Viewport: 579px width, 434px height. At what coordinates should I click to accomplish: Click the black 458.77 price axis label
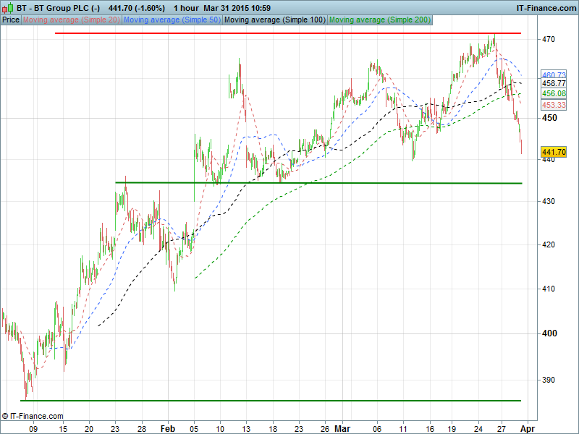pyautogui.click(x=554, y=84)
